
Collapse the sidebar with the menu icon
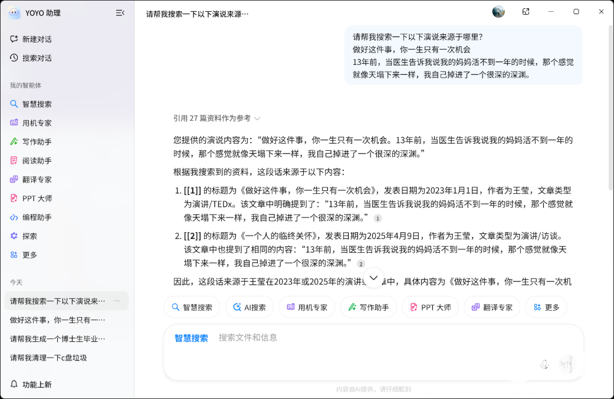pyautogui.click(x=120, y=13)
